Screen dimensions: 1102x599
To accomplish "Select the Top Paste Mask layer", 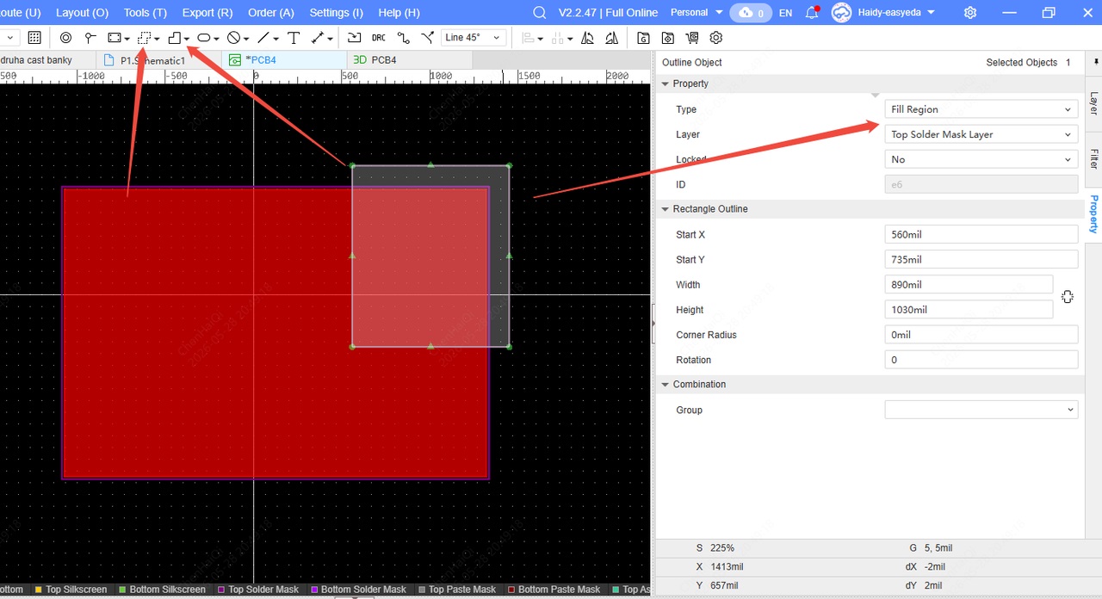I will 457,590.
